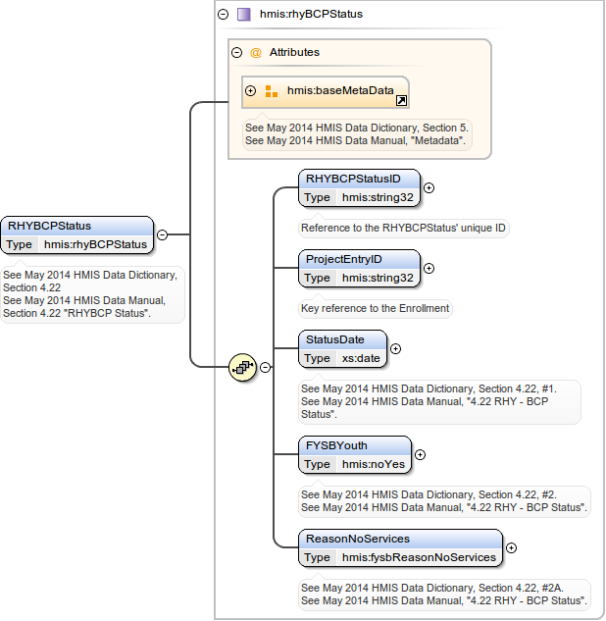Click the attribute group icon in hmis:baseMetaData
The height and width of the screenshot is (621, 606).
coord(272,91)
